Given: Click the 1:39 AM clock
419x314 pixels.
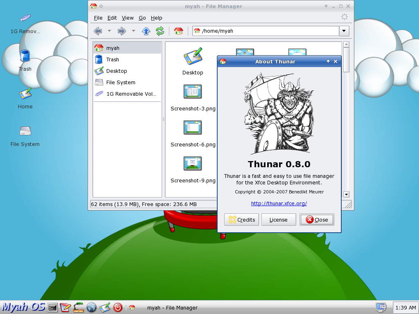Looking at the screenshot, I should coord(405,308).
